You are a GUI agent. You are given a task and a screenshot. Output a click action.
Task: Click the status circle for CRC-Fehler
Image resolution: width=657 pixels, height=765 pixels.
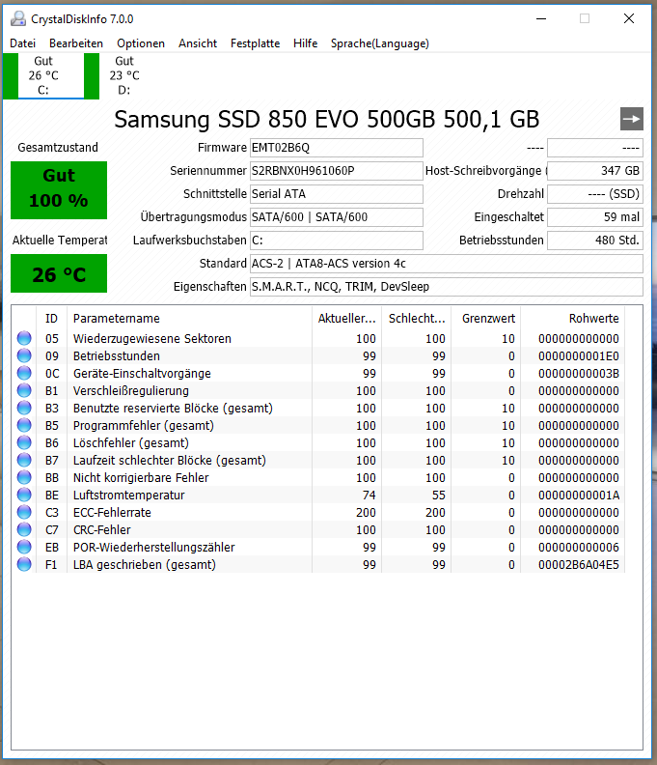[24, 530]
